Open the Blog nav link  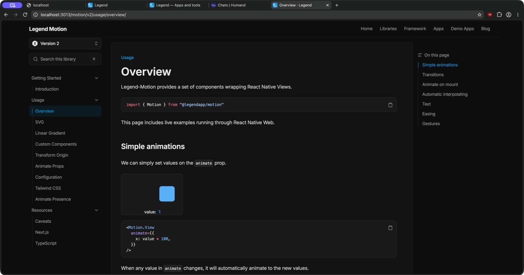(485, 29)
